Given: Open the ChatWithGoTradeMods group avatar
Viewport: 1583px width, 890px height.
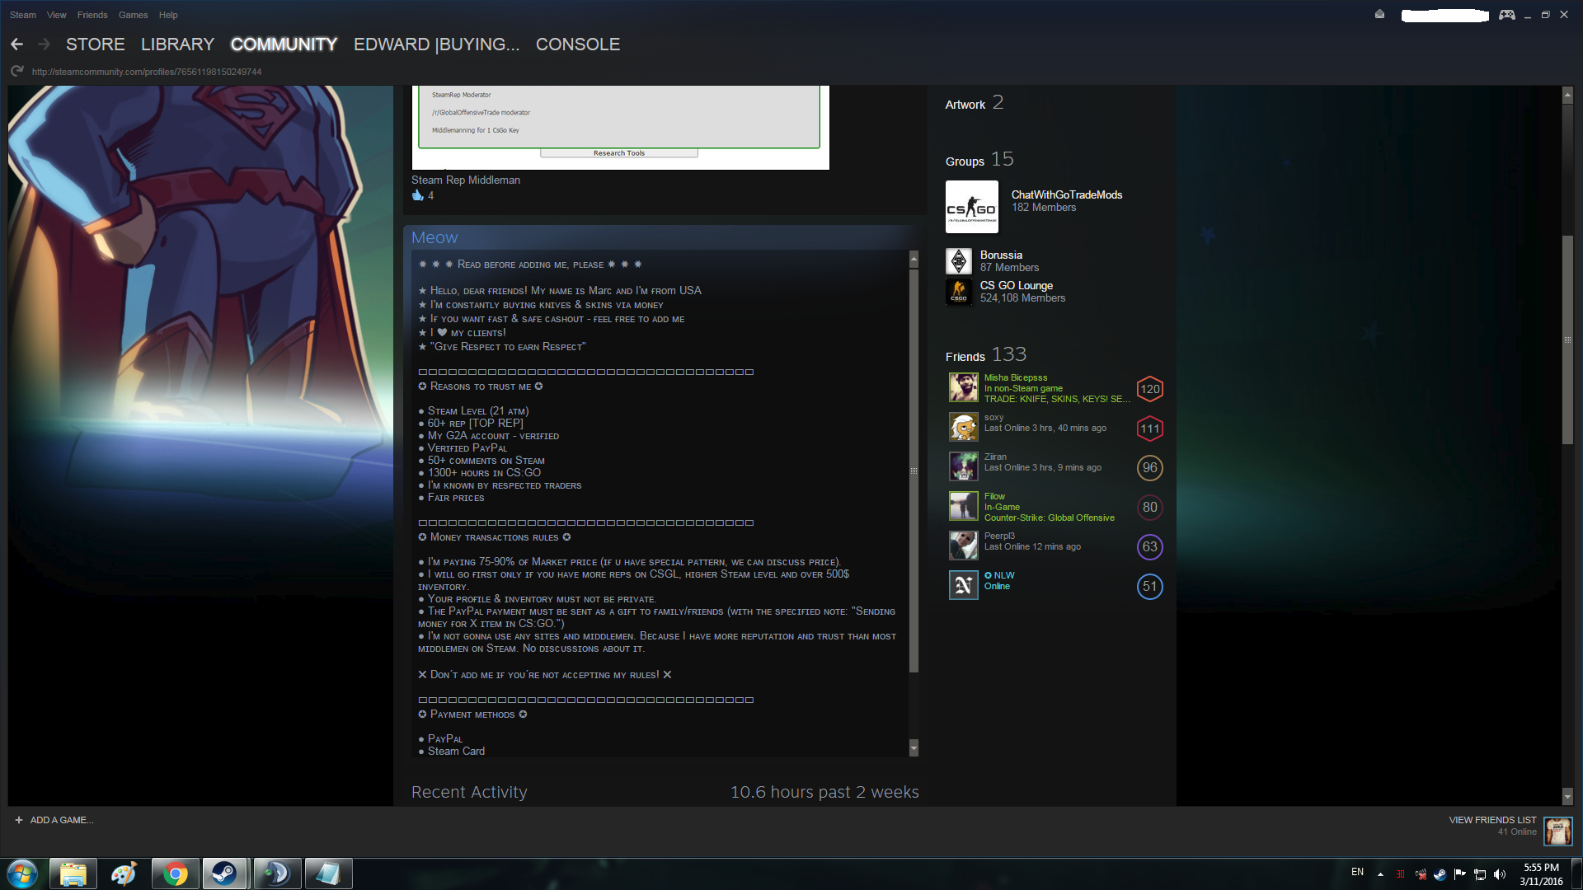Looking at the screenshot, I should [971, 207].
